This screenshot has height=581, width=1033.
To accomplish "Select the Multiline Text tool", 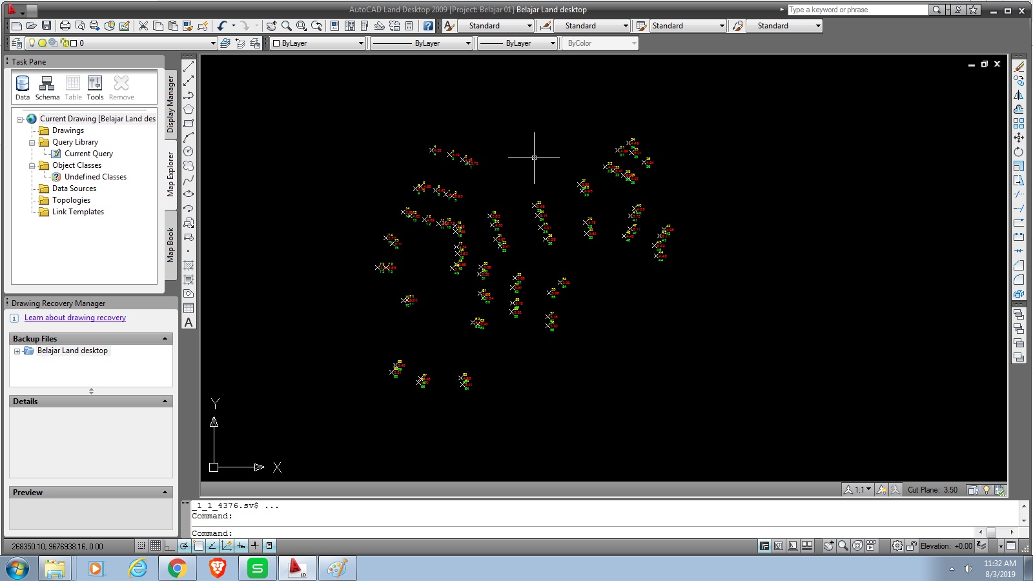I will click(189, 322).
